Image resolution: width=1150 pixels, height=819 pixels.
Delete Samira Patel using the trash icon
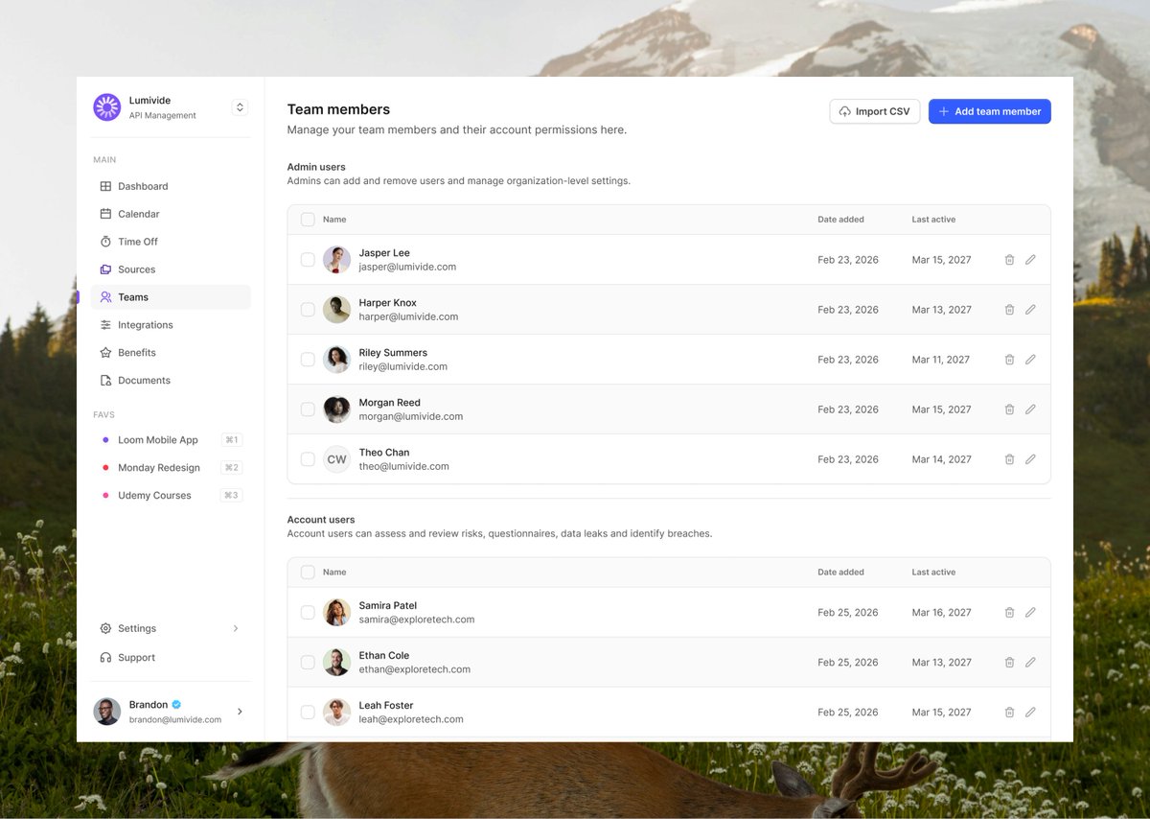click(1009, 613)
